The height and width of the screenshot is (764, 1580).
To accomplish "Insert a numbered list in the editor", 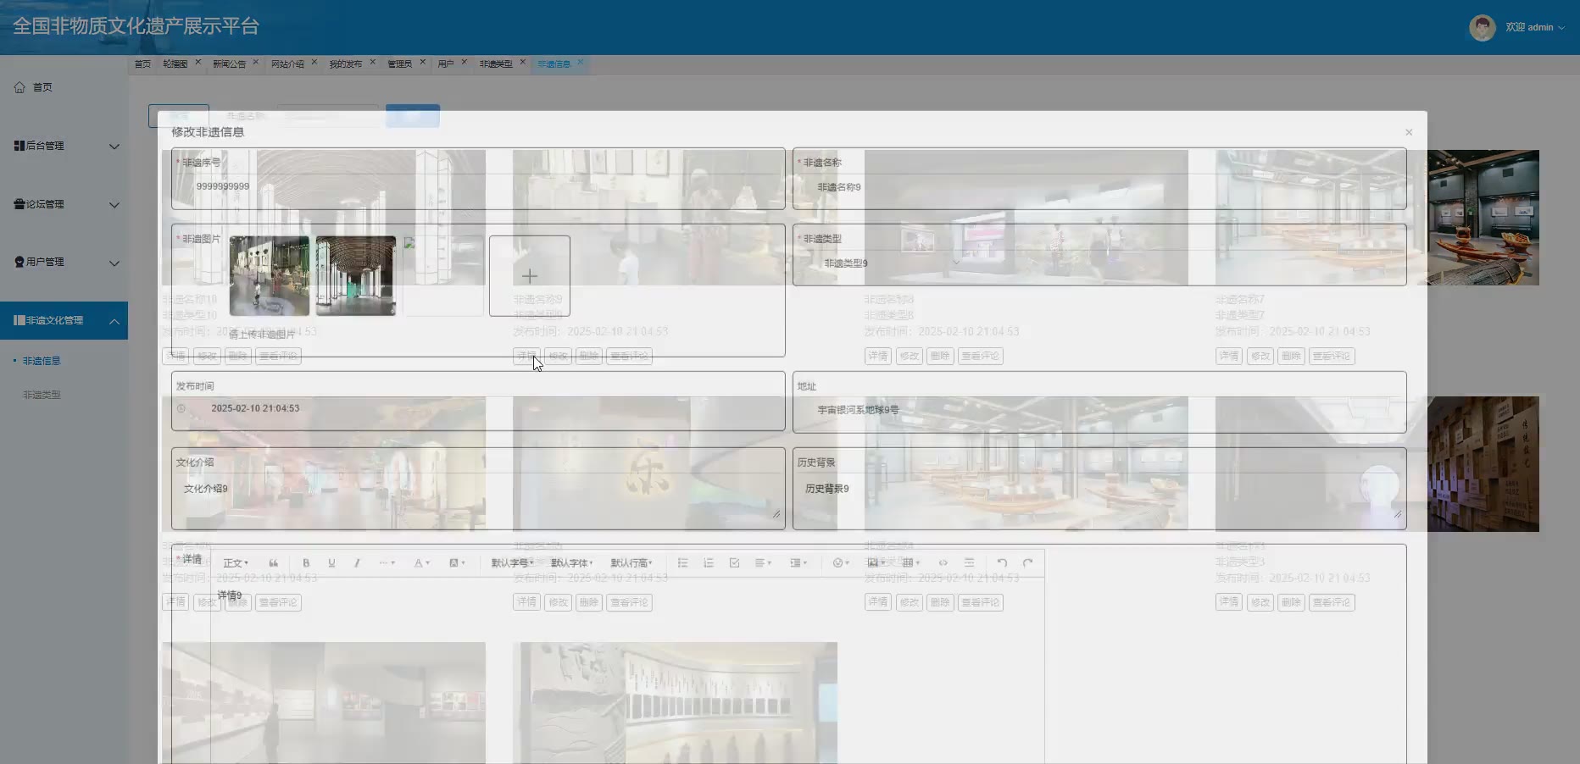I will tap(709, 563).
